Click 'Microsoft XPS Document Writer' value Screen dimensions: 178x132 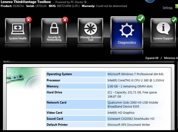click(x=129, y=125)
